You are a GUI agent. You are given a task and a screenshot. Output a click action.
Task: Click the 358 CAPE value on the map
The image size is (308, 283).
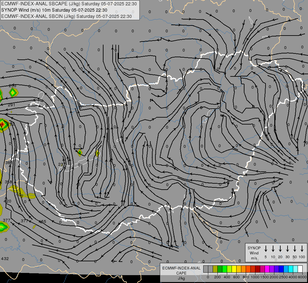(8, 182)
